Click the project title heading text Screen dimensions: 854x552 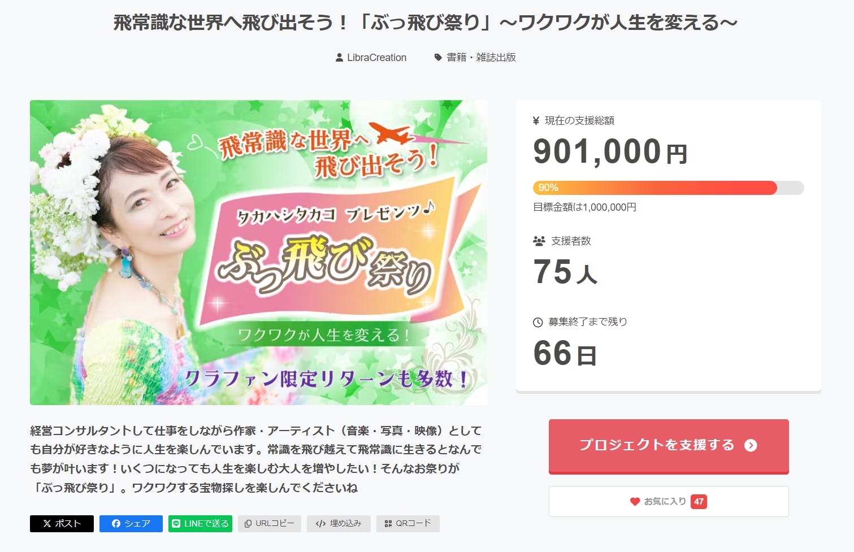tap(426, 23)
